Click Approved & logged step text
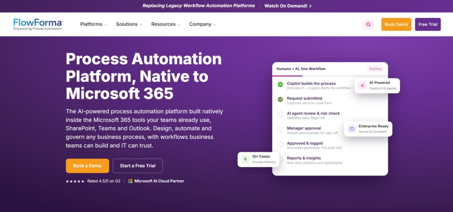 (x=305, y=143)
